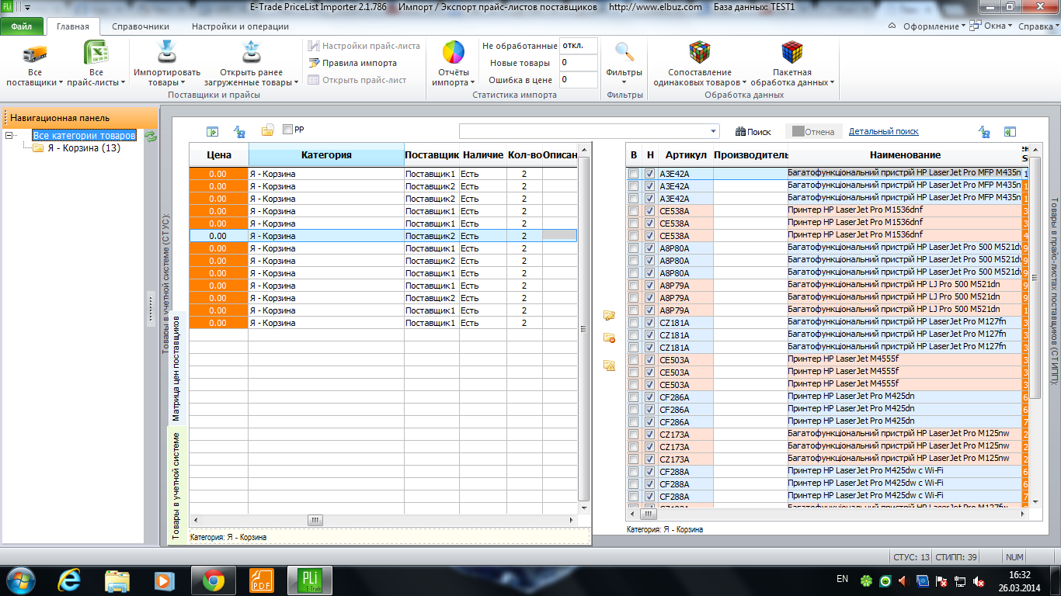Click the Наименование column header

pyautogui.click(x=905, y=154)
